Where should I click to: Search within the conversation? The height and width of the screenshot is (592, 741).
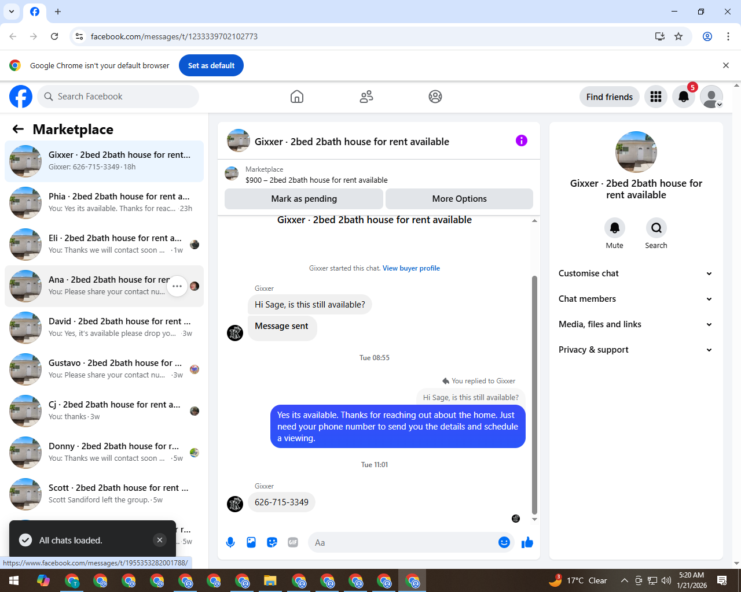[656, 228]
